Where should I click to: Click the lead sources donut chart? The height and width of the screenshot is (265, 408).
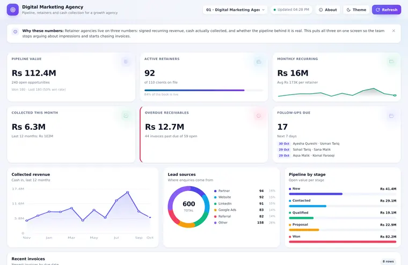[188, 207]
